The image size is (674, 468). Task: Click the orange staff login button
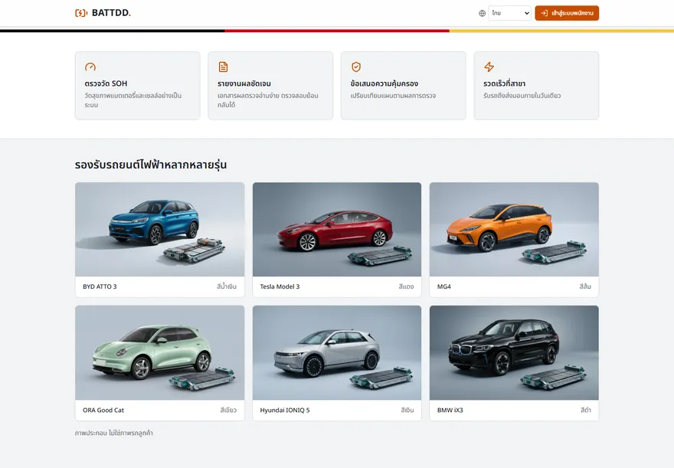567,13
